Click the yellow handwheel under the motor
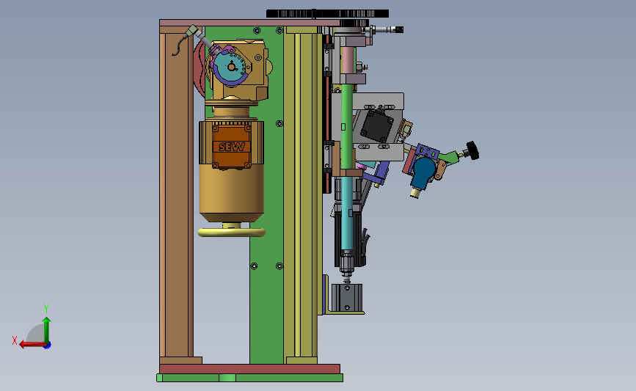The height and width of the screenshot is (391, 636). pos(232,233)
